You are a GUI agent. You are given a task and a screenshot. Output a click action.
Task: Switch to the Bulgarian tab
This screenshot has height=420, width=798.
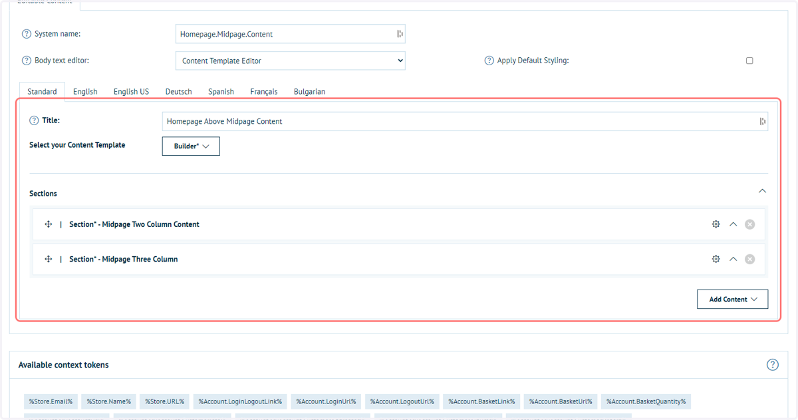click(309, 91)
